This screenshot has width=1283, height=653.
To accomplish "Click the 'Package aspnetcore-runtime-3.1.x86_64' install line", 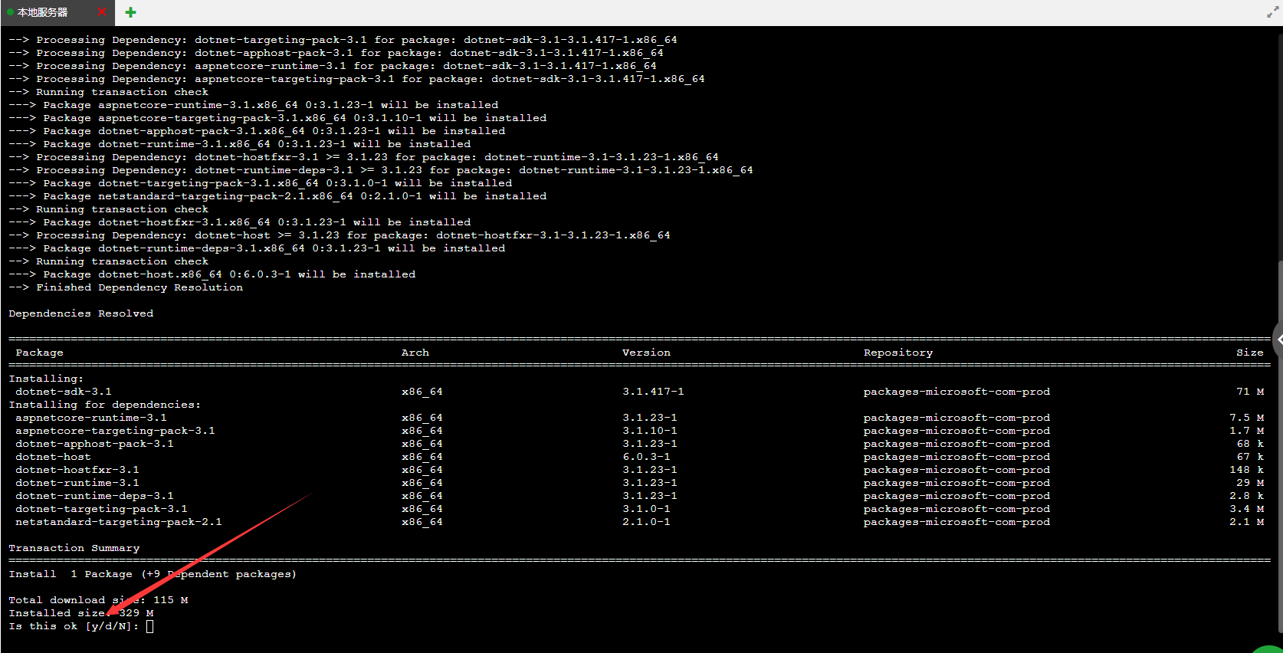I will pos(254,105).
